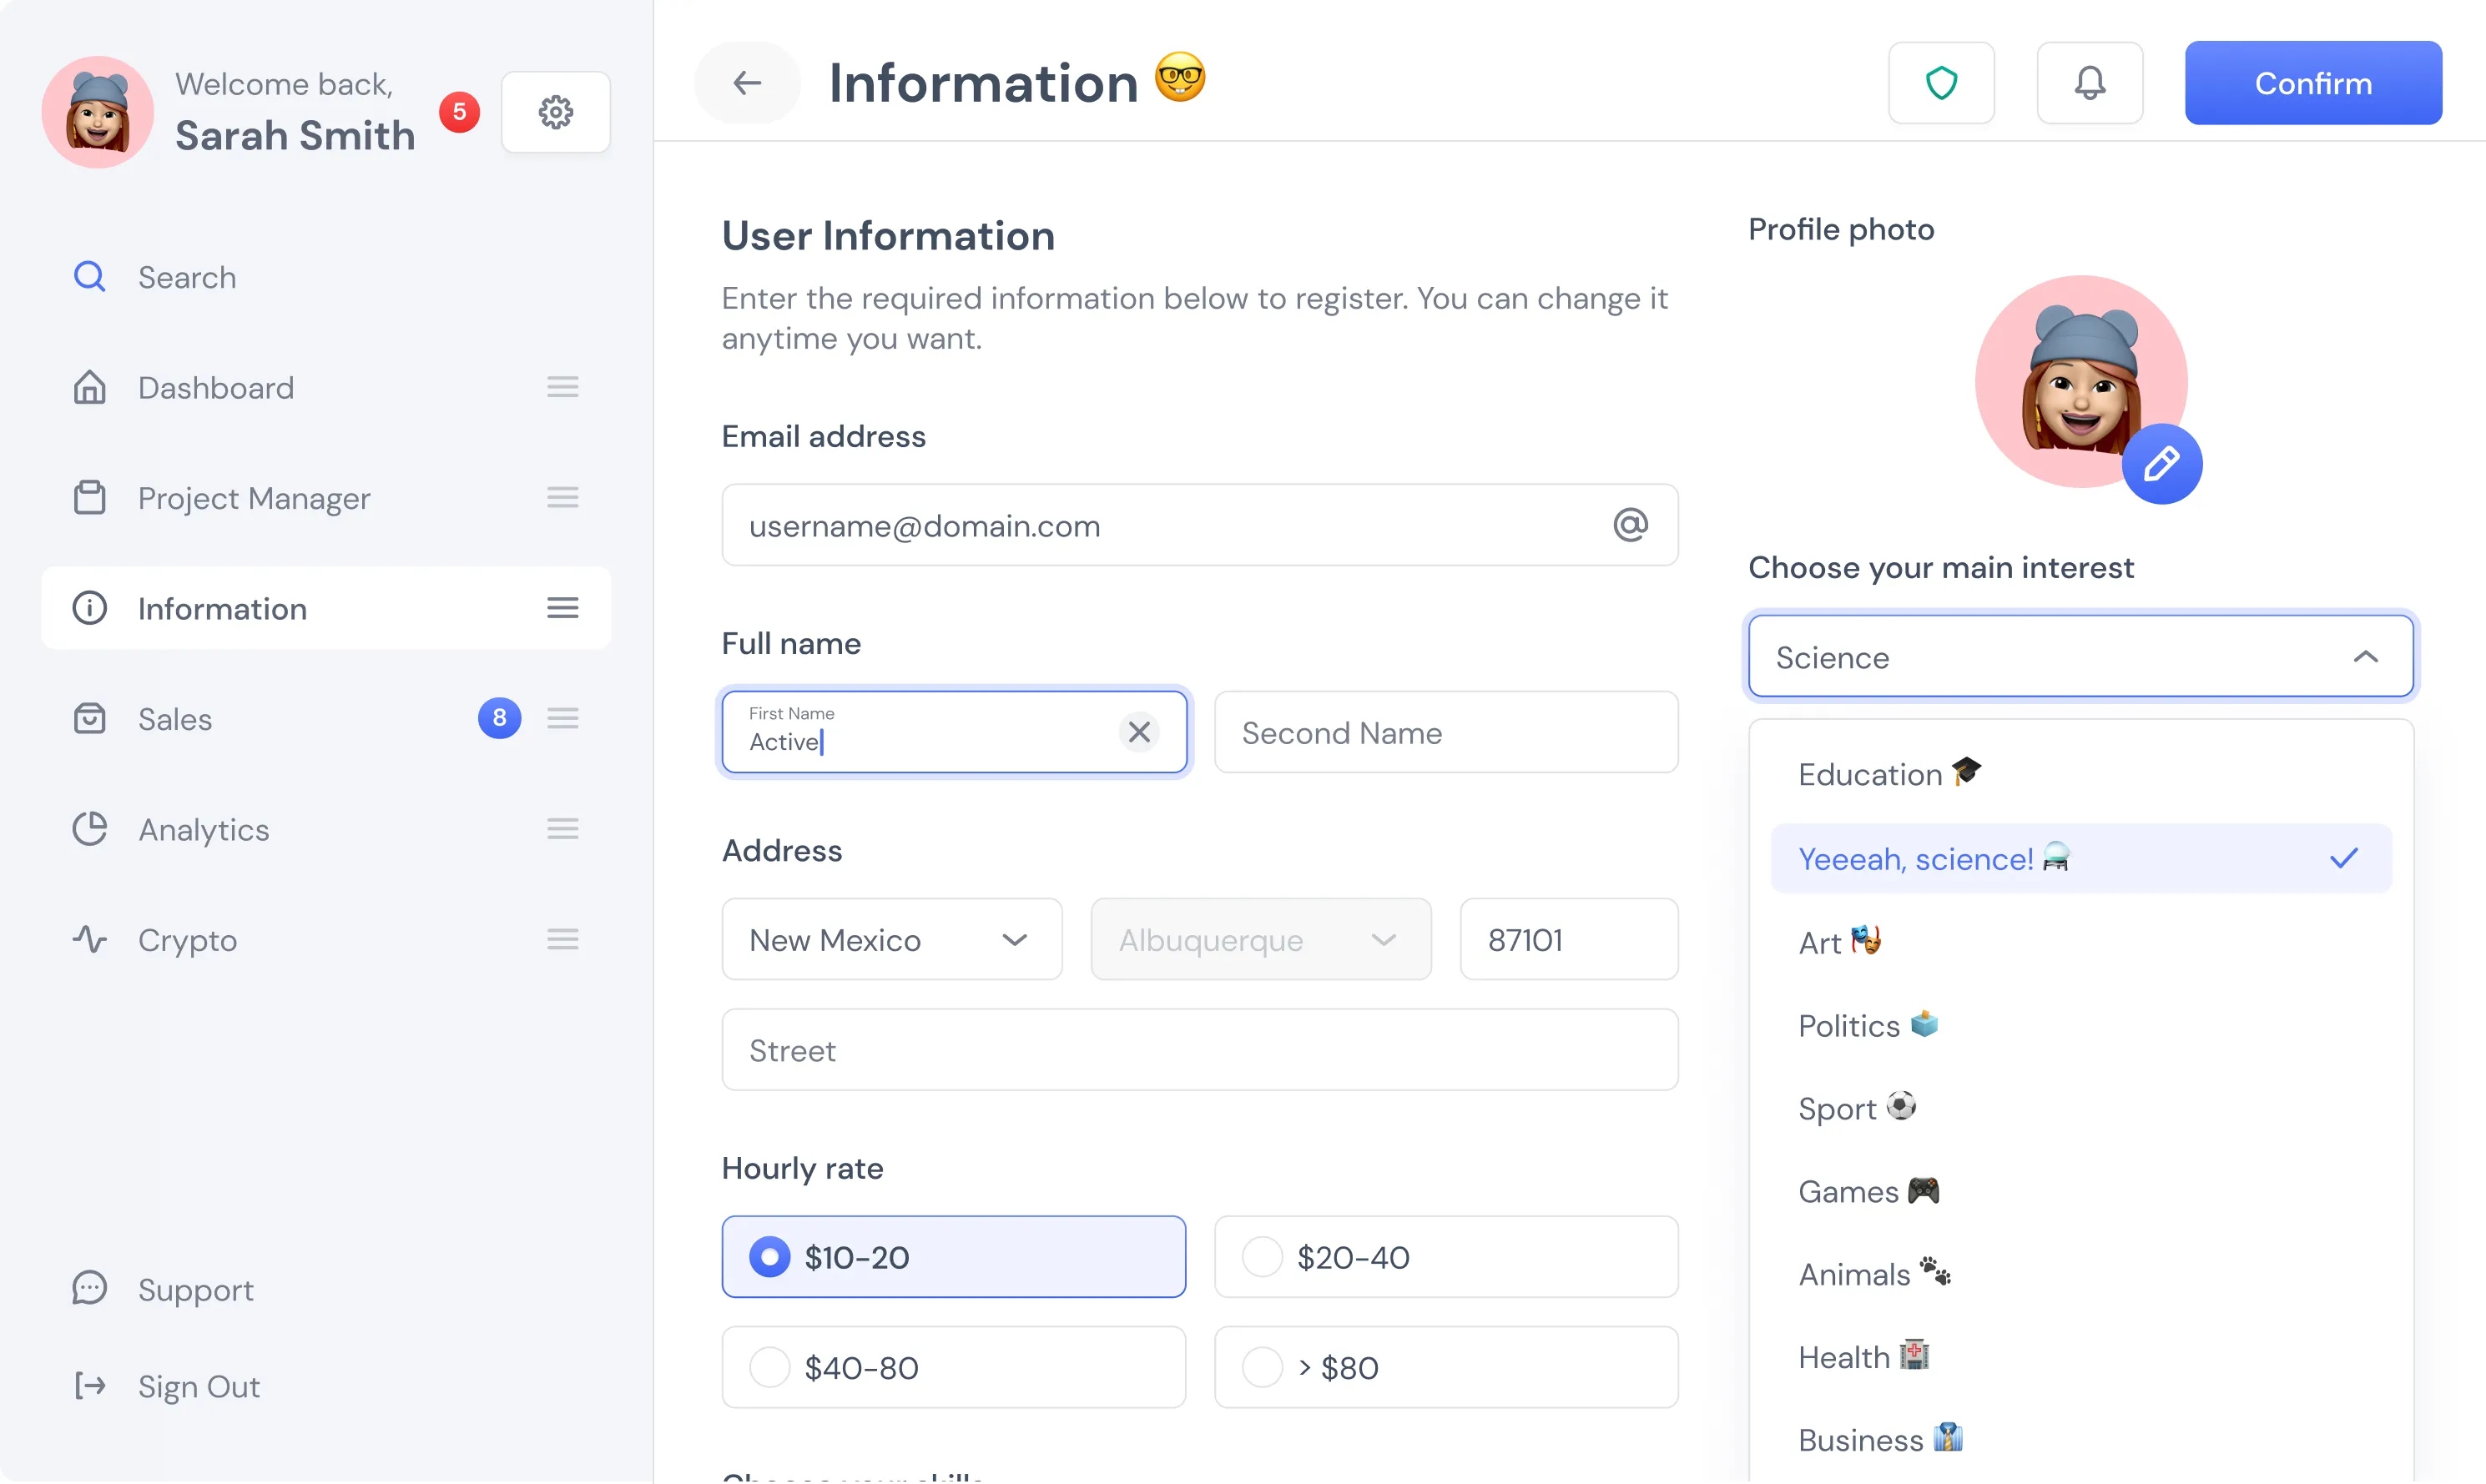Open the notifications bell
2486x1484 pixels.
[x=2089, y=83]
